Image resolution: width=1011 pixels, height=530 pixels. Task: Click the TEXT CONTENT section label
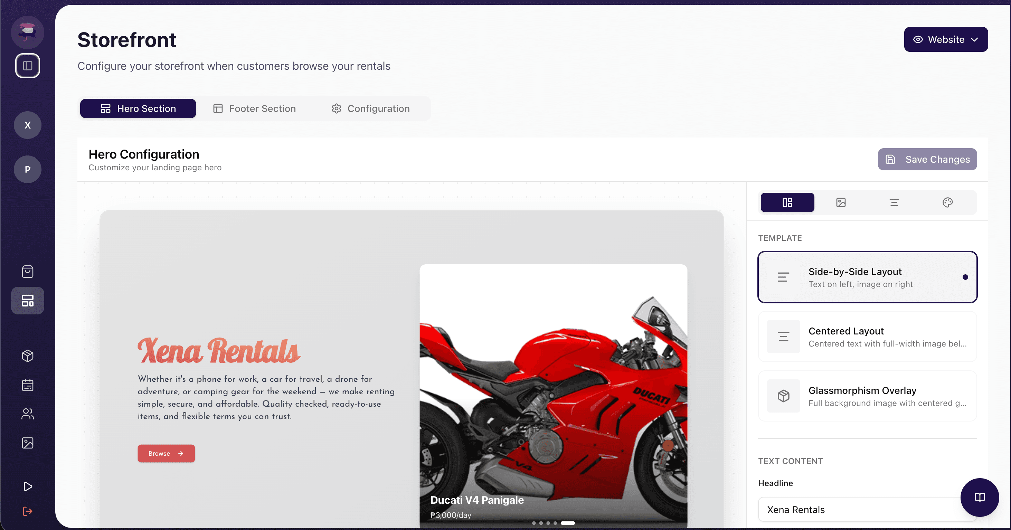[x=791, y=461]
